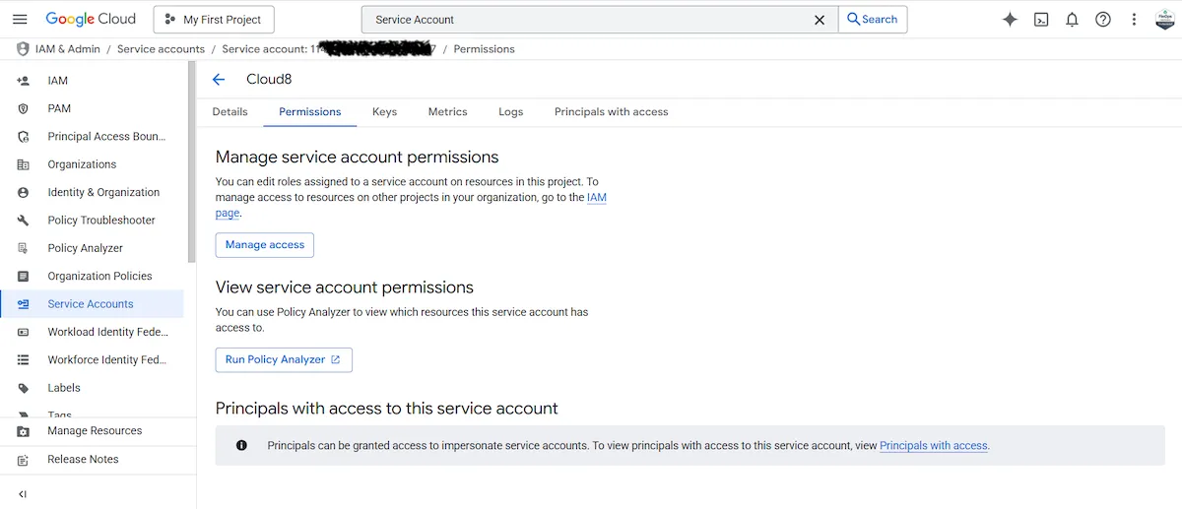Click Run Policy Analyzer button
Viewport: 1182px width, 509px height.
point(284,359)
